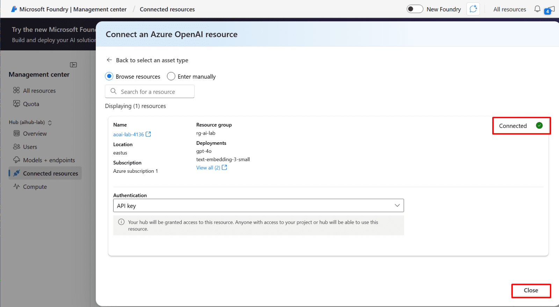
Task: Click the Users people icon
Action: pos(16,147)
